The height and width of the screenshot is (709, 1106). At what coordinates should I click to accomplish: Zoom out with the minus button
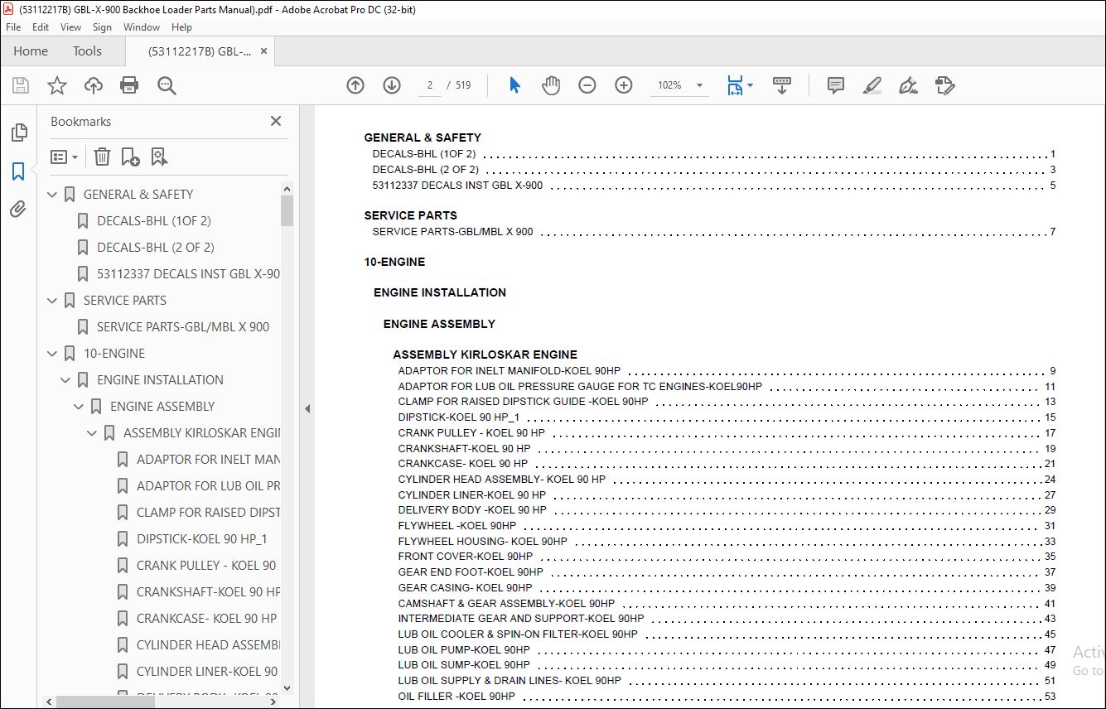587,85
